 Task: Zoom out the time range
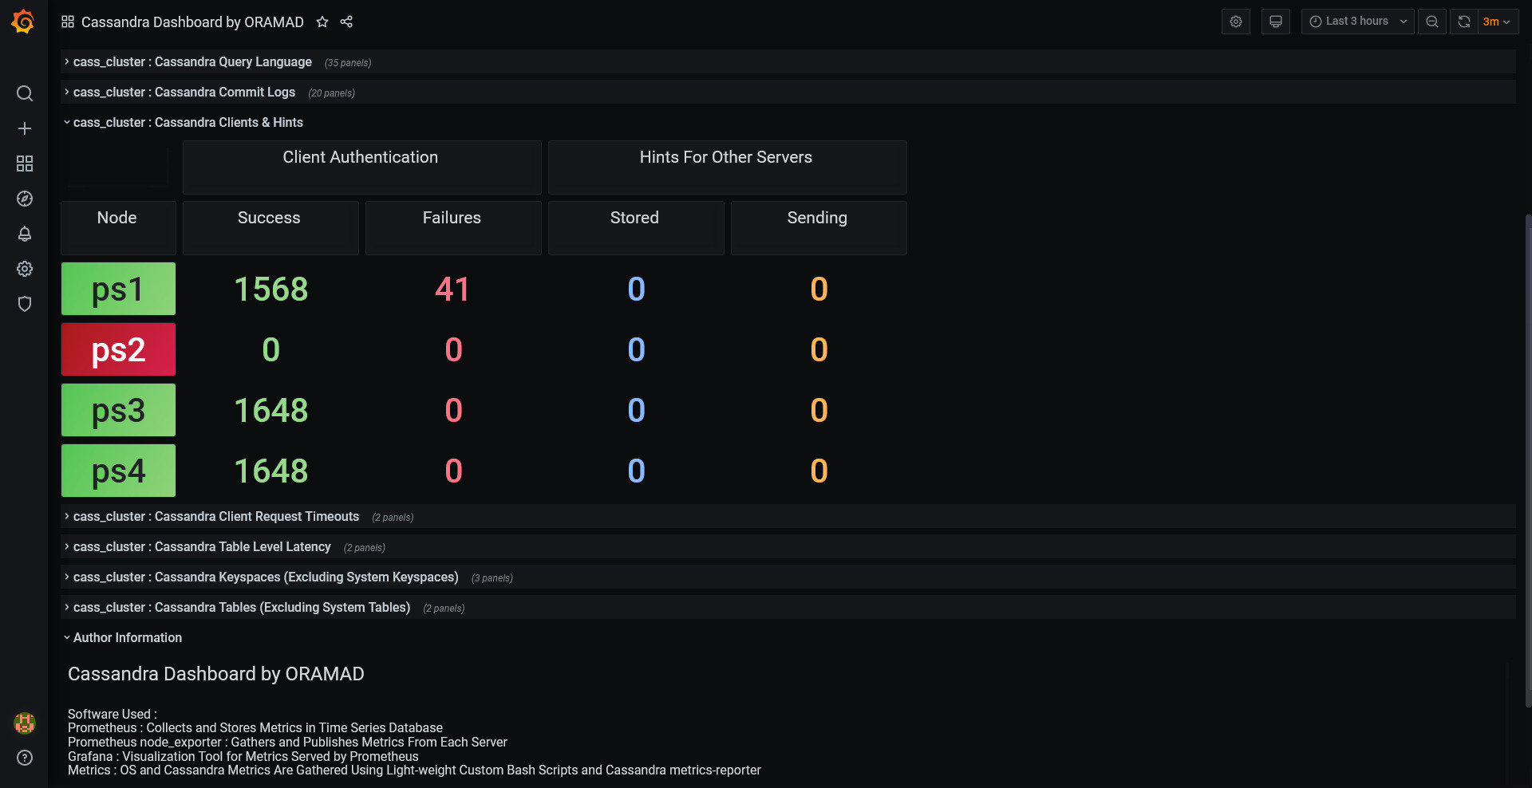[1432, 22]
